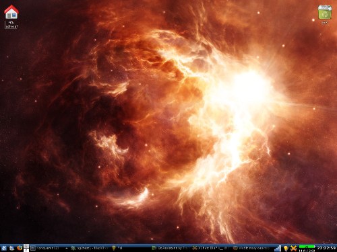Viewport: 337px width, 252px height.
Task: Switch to the Firefox window taskbar entry
Action: pyautogui.click(x=252, y=248)
